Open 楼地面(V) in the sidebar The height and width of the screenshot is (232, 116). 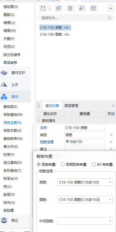tap(11, 7)
